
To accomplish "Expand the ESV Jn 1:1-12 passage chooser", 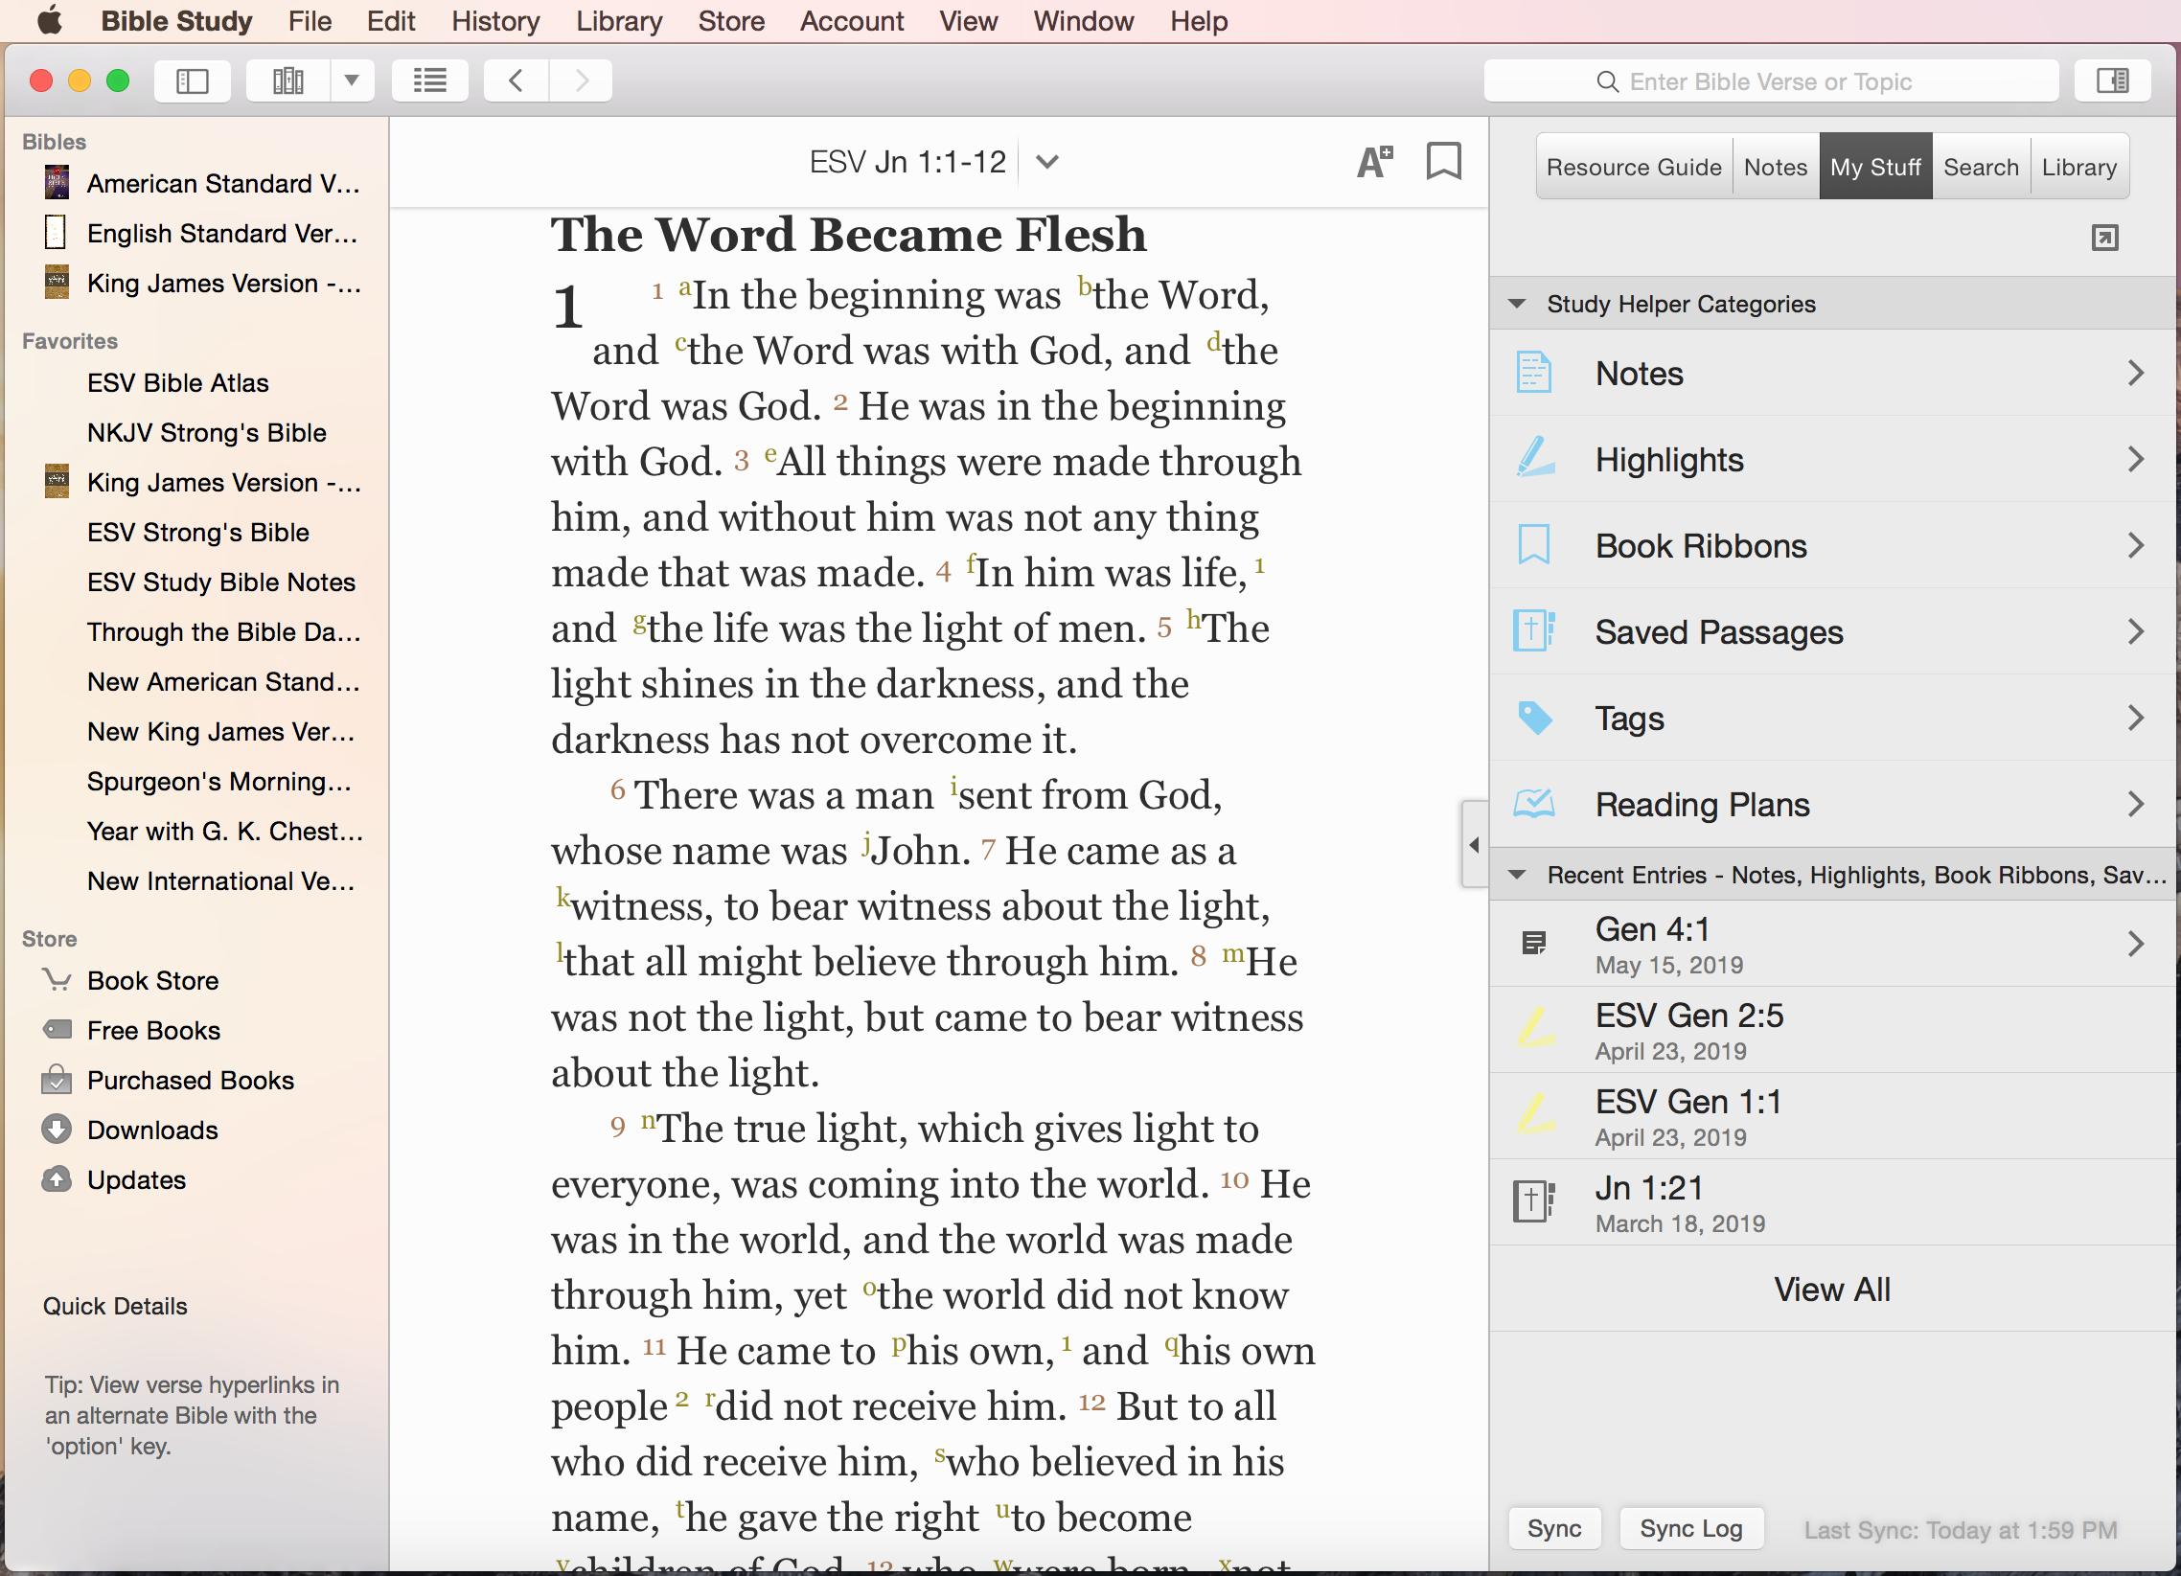I will [1047, 162].
